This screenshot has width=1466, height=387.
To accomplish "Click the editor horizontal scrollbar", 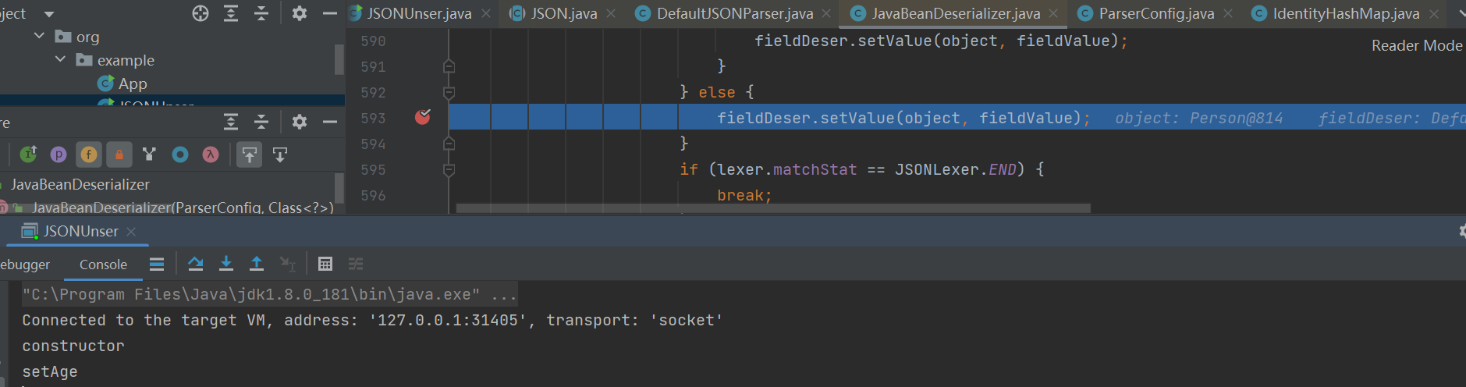I will click(x=772, y=208).
